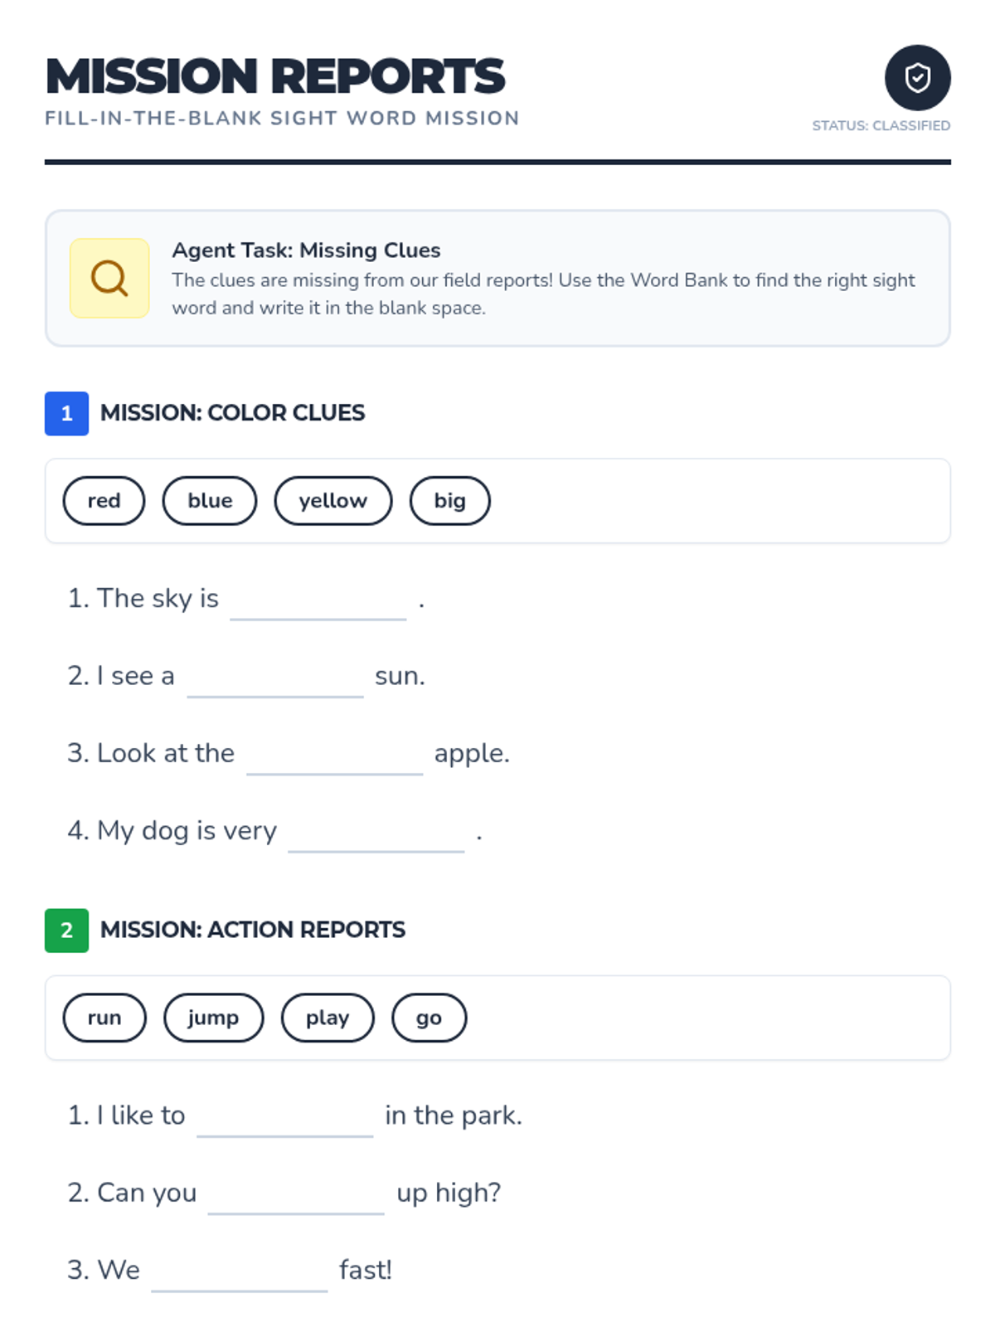Click the 'Mission Reports' title heading
This screenshot has width=995, height=1327.
click(275, 75)
